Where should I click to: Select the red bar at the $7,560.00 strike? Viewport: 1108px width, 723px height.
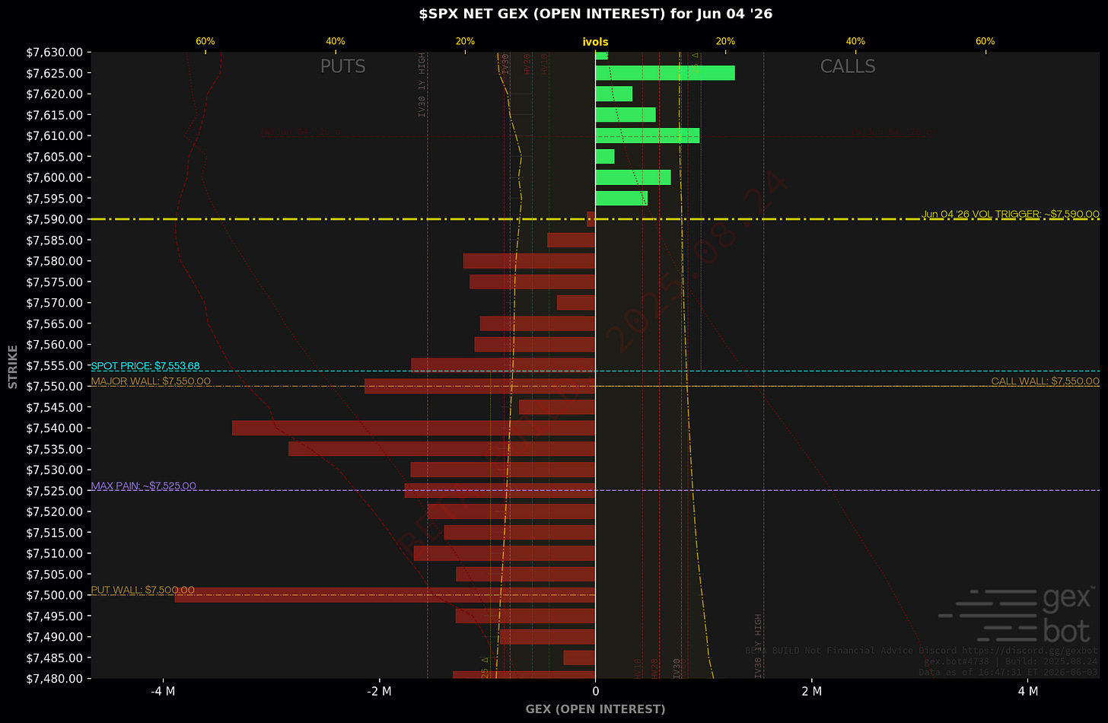535,344
